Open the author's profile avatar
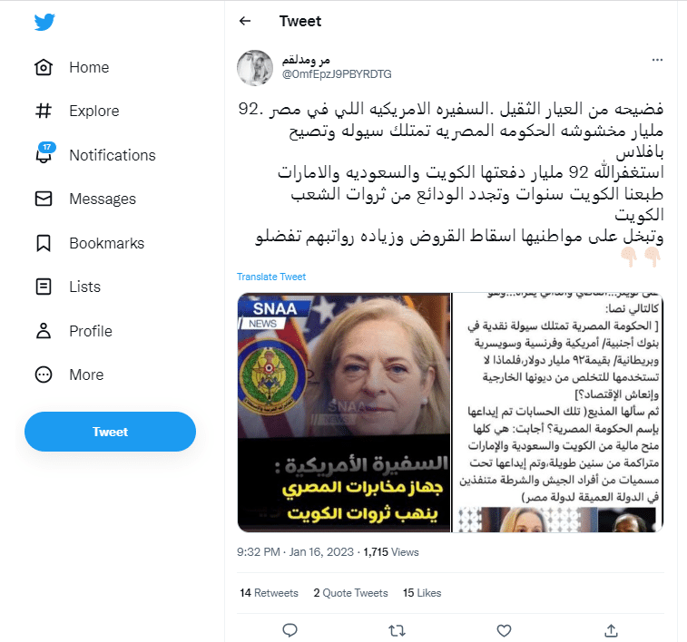 (255, 68)
